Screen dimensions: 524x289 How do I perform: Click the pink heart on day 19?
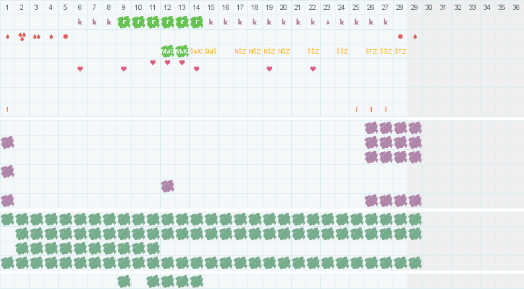269,69
